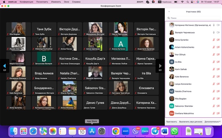The image size is (222, 138).
Task: Toggle camera for Катерина Нікітенко
Action: (218, 25)
